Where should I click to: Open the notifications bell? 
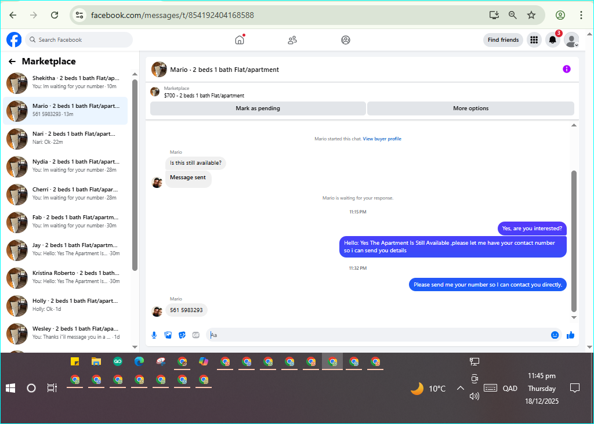click(553, 40)
